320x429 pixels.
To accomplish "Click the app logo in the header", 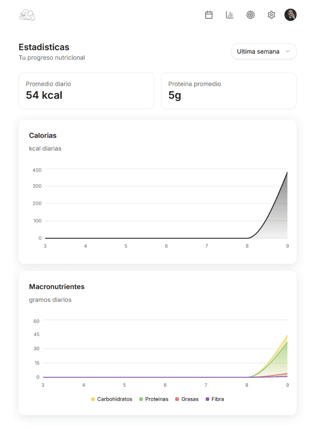I will 27,15.
